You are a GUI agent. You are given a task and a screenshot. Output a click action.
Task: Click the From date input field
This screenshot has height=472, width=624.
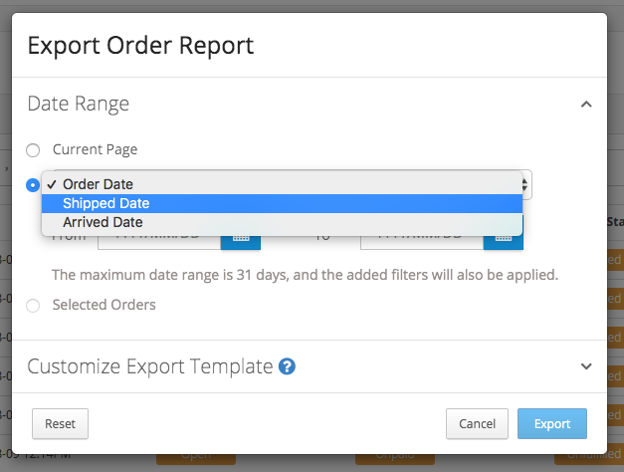159,241
